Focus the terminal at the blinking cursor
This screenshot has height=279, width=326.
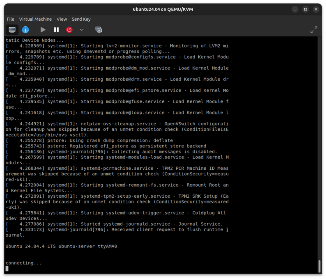[x=7, y=269]
